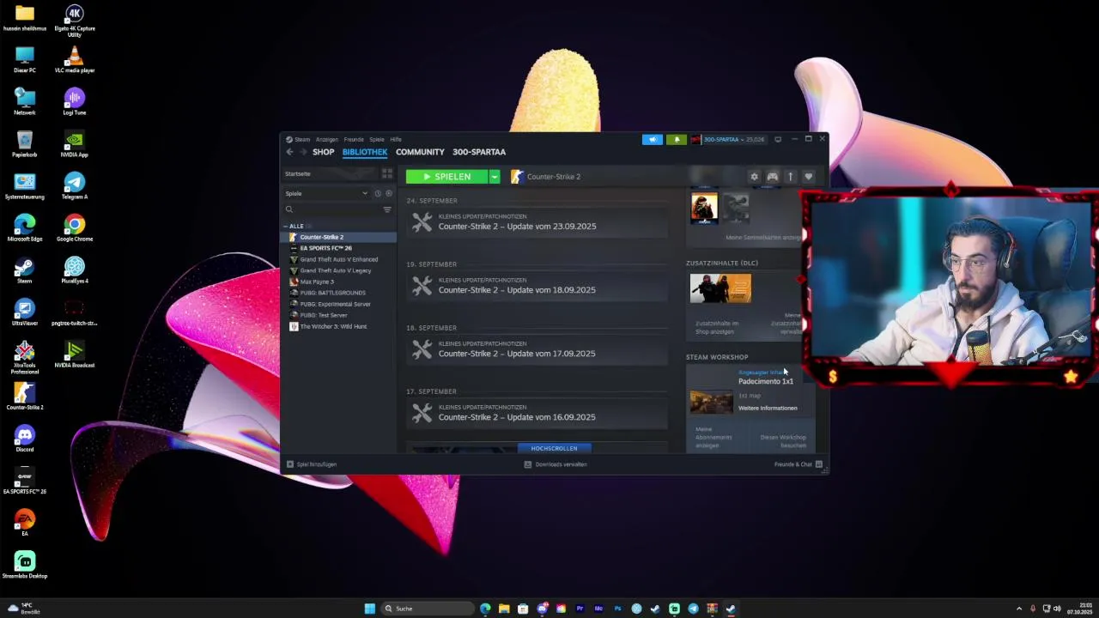Open the Update vom 18.09.2025 patch notes

(537, 286)
